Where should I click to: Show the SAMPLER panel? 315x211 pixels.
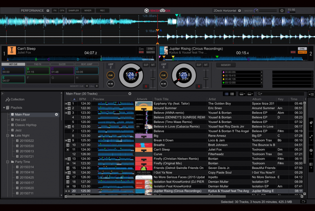(x=74, y=11)
